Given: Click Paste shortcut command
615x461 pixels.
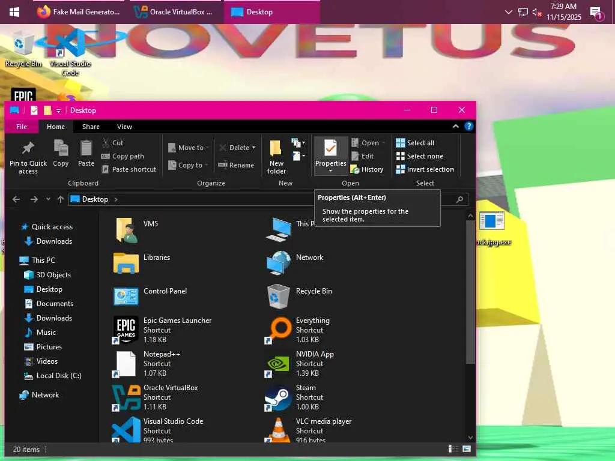Looking at the screenshot, I should point(129,169).
